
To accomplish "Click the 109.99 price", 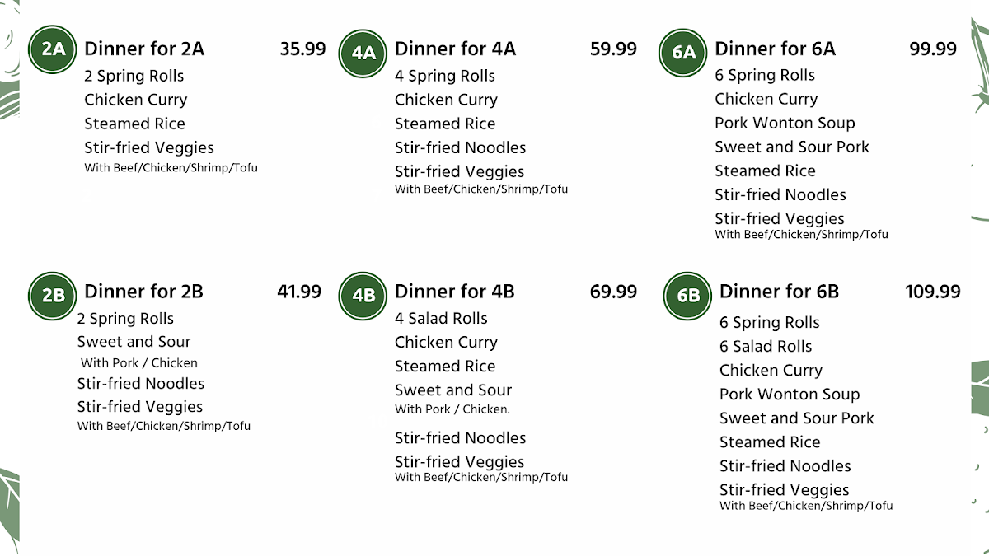I will click(933, 292).
